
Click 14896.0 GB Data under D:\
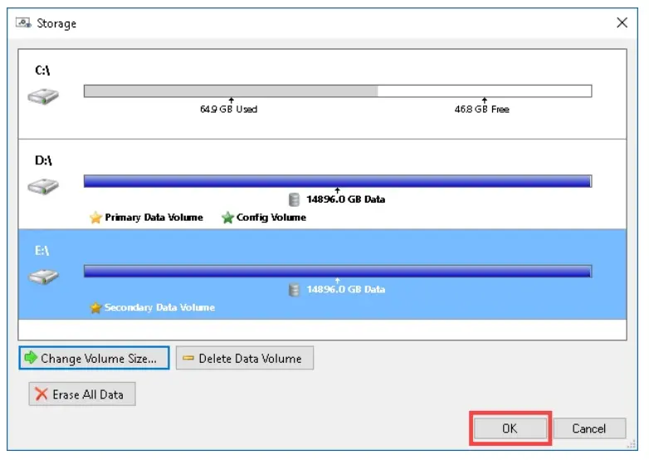coord(345,199)
